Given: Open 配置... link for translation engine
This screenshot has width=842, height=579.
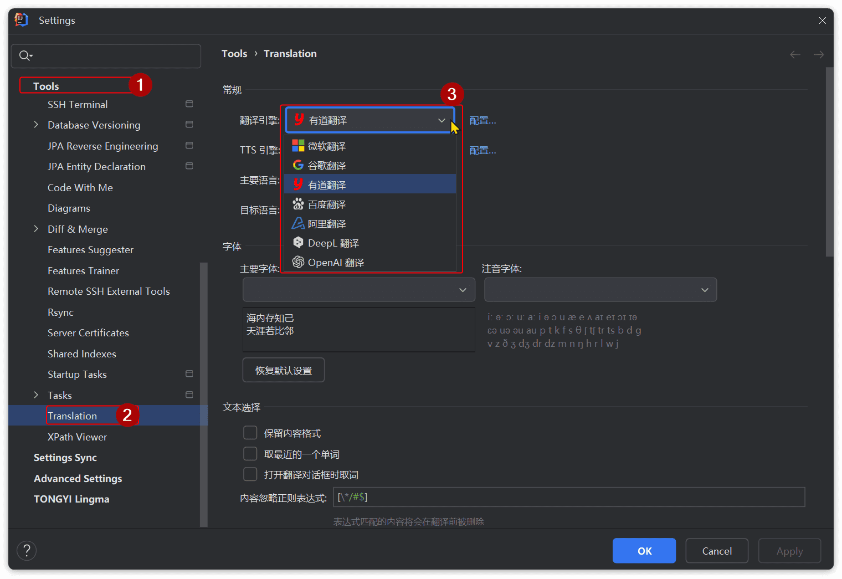Looking at the screenshot, I should (x=482, y=120).
